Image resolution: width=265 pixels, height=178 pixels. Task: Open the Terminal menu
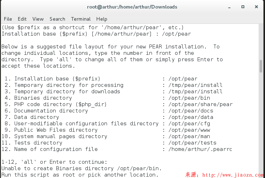[x=81, y=19]
